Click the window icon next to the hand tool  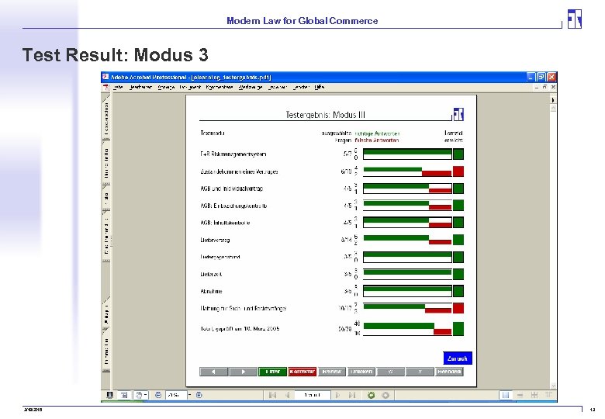124,395
